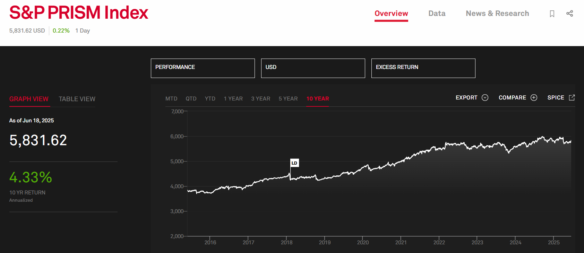584x253 pixels.
Task: Click the 0.22% daily change
Action: (61, 30)
